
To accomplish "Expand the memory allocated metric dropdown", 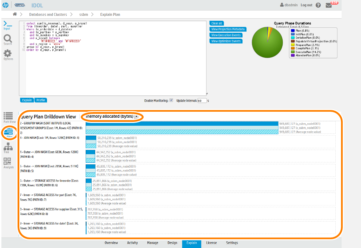I will click(136, 117).
